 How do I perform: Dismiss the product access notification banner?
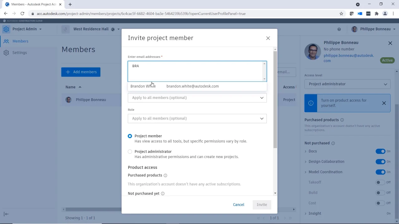[384, 103]
